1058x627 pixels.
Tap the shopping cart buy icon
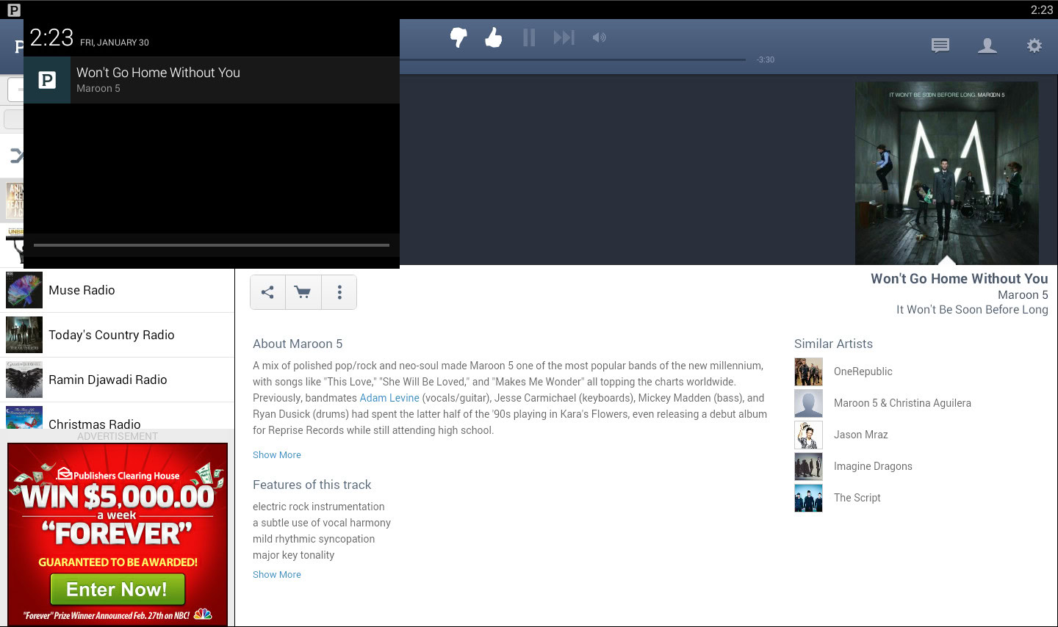(303, 292)
